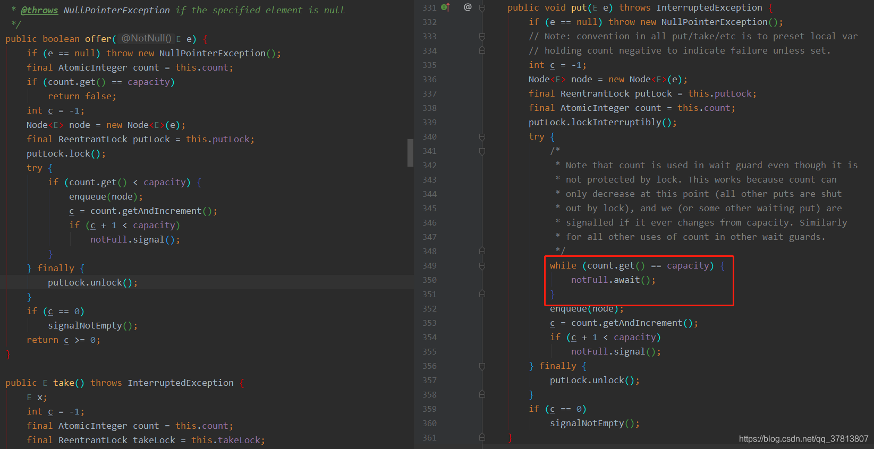Click 'putLock.unlock();' on line 357
Image resolution: width=874 pixels, height=449 pixels.
tap(595, 380)
